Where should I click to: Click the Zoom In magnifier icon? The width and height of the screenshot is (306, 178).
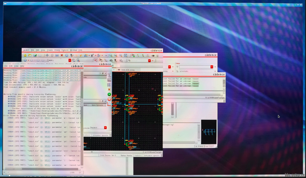111,55
